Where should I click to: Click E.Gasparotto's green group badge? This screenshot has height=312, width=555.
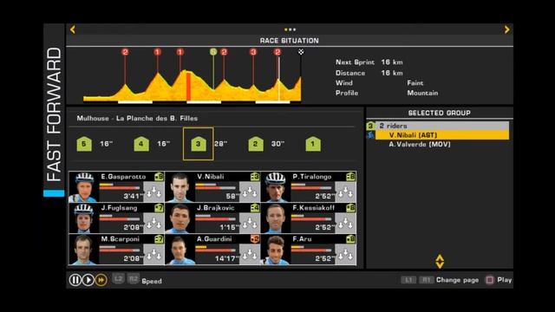(x=159, y=177)
